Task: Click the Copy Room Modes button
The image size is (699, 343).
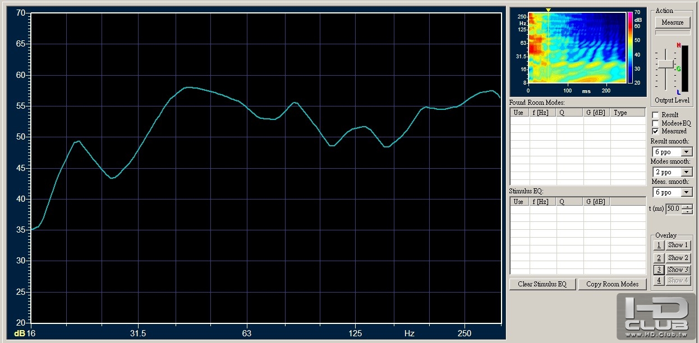Action: 612,284
